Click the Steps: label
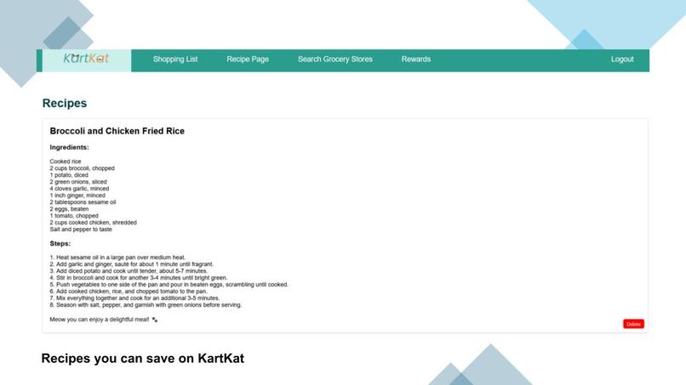Image resolution: width=686 pixels, height=385 pixels. click(60, 243)
